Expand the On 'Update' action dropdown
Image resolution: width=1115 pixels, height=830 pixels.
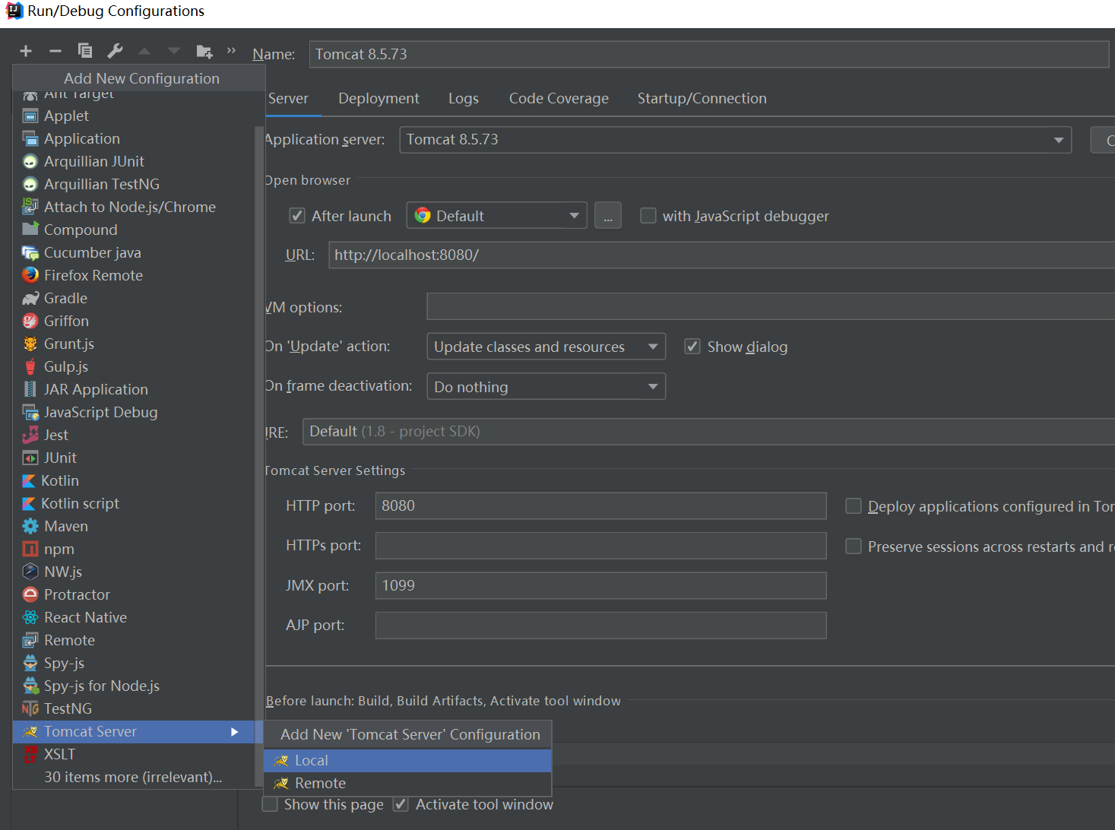(546, 347)
